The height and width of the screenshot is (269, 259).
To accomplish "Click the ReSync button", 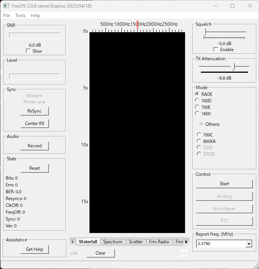I will coord(35,111).
